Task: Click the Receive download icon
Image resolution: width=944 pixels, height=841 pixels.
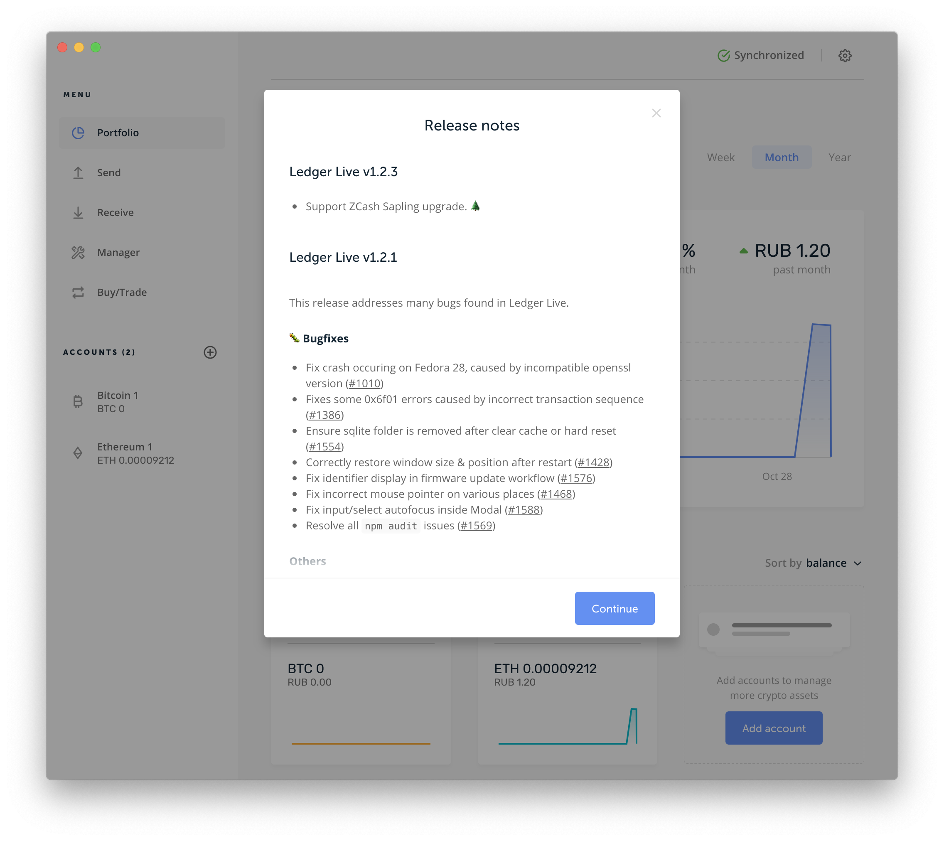Action: [78, 213]
